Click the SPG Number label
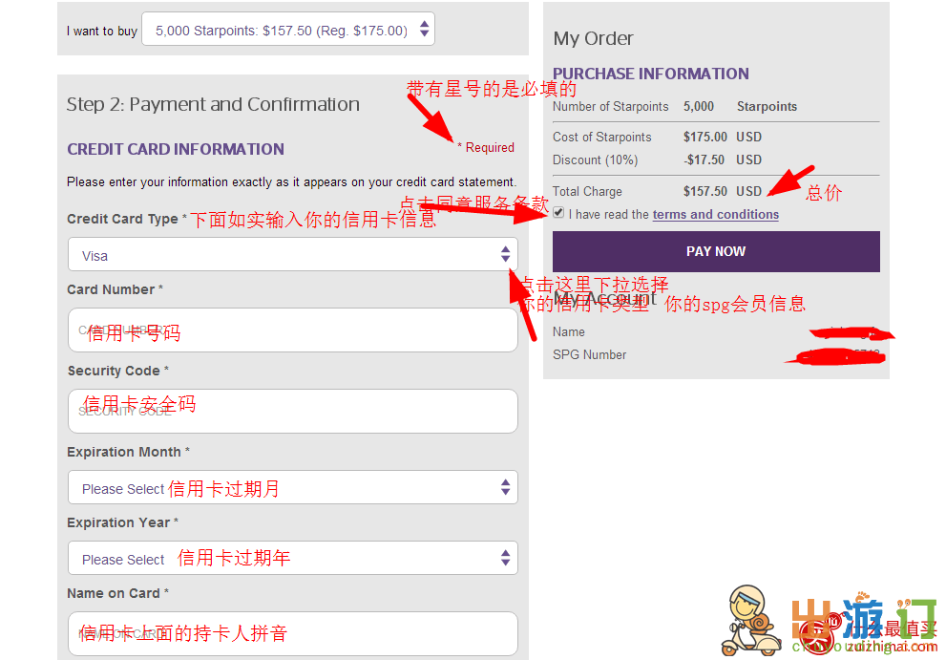Image resolution: width=946 pixels, height=660 pixels. click(589, 355)
